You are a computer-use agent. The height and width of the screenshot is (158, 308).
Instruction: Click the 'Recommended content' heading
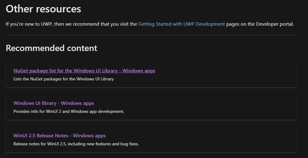click(52, 48)
